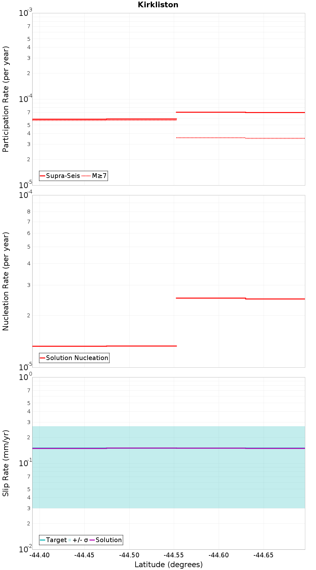Click the -44.40 latitude tick label

click(40, 555)
